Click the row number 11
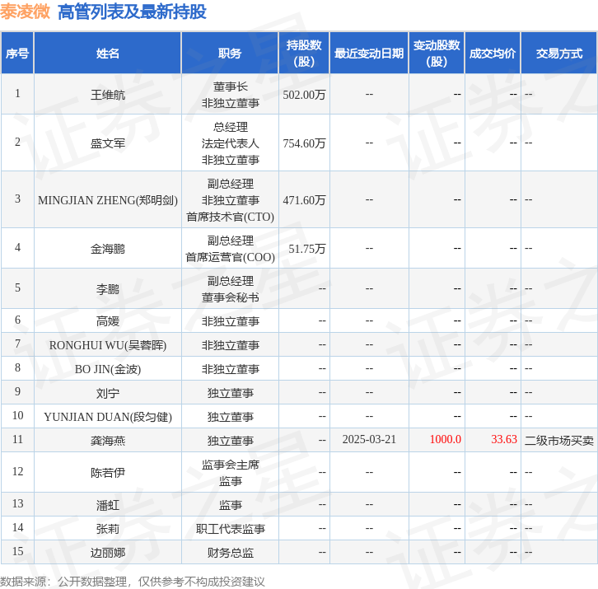This screenshot has width=598, height=589. [17, 439]
